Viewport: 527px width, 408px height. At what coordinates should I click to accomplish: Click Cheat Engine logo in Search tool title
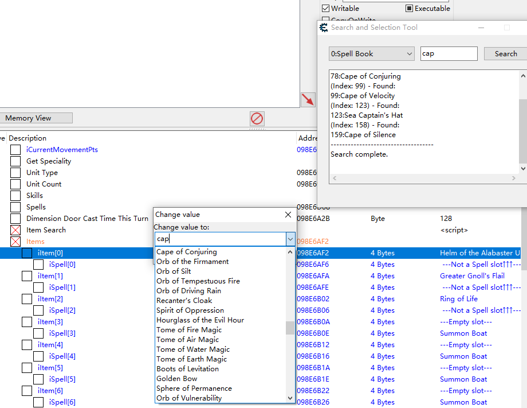click(324, 28)
